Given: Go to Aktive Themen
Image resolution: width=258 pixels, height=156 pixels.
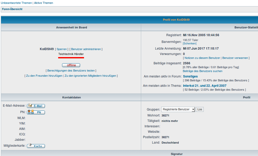Looking at the screenshot, I should [x=44, y=3].
